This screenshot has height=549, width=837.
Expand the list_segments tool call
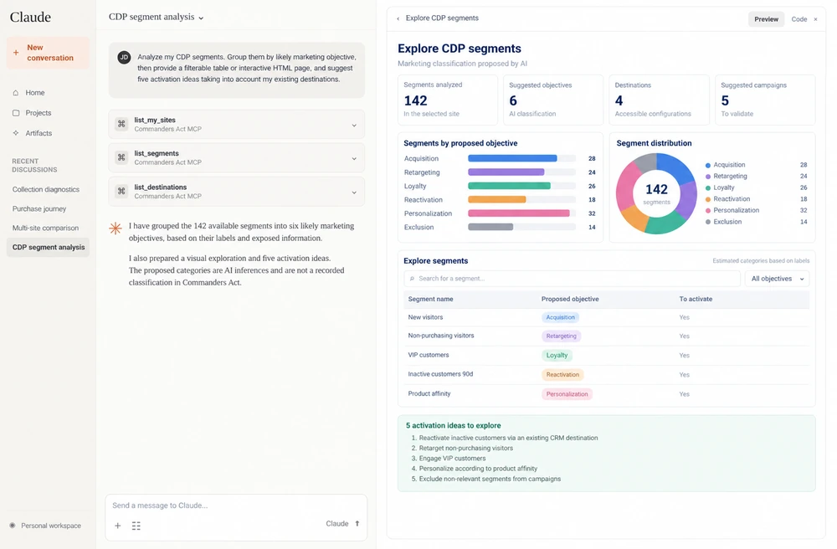(354, 158)
